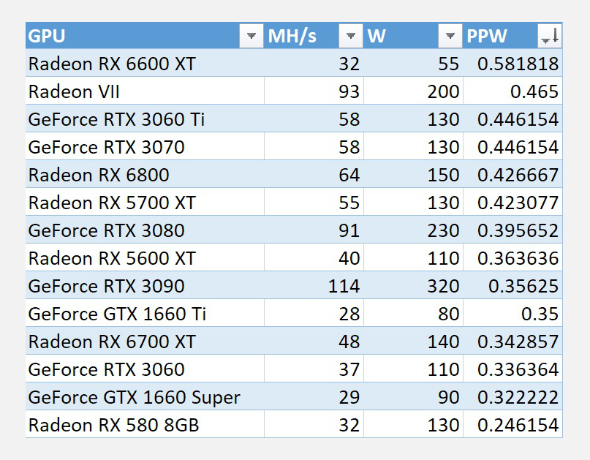Screen dimensions: 590x460
Task: Select the Radeon RX 6700 XT cell
Action: click(x=145, y=342)
